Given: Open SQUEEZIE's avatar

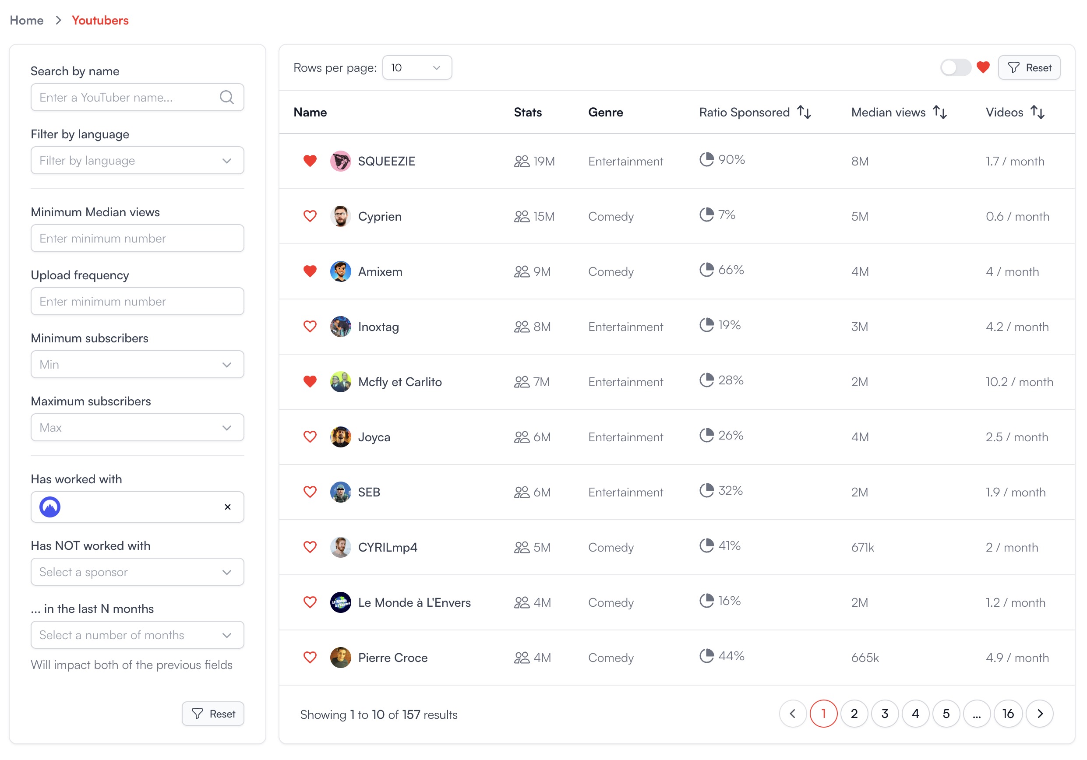Looking at the screenshot, I should tap(340, 161).
